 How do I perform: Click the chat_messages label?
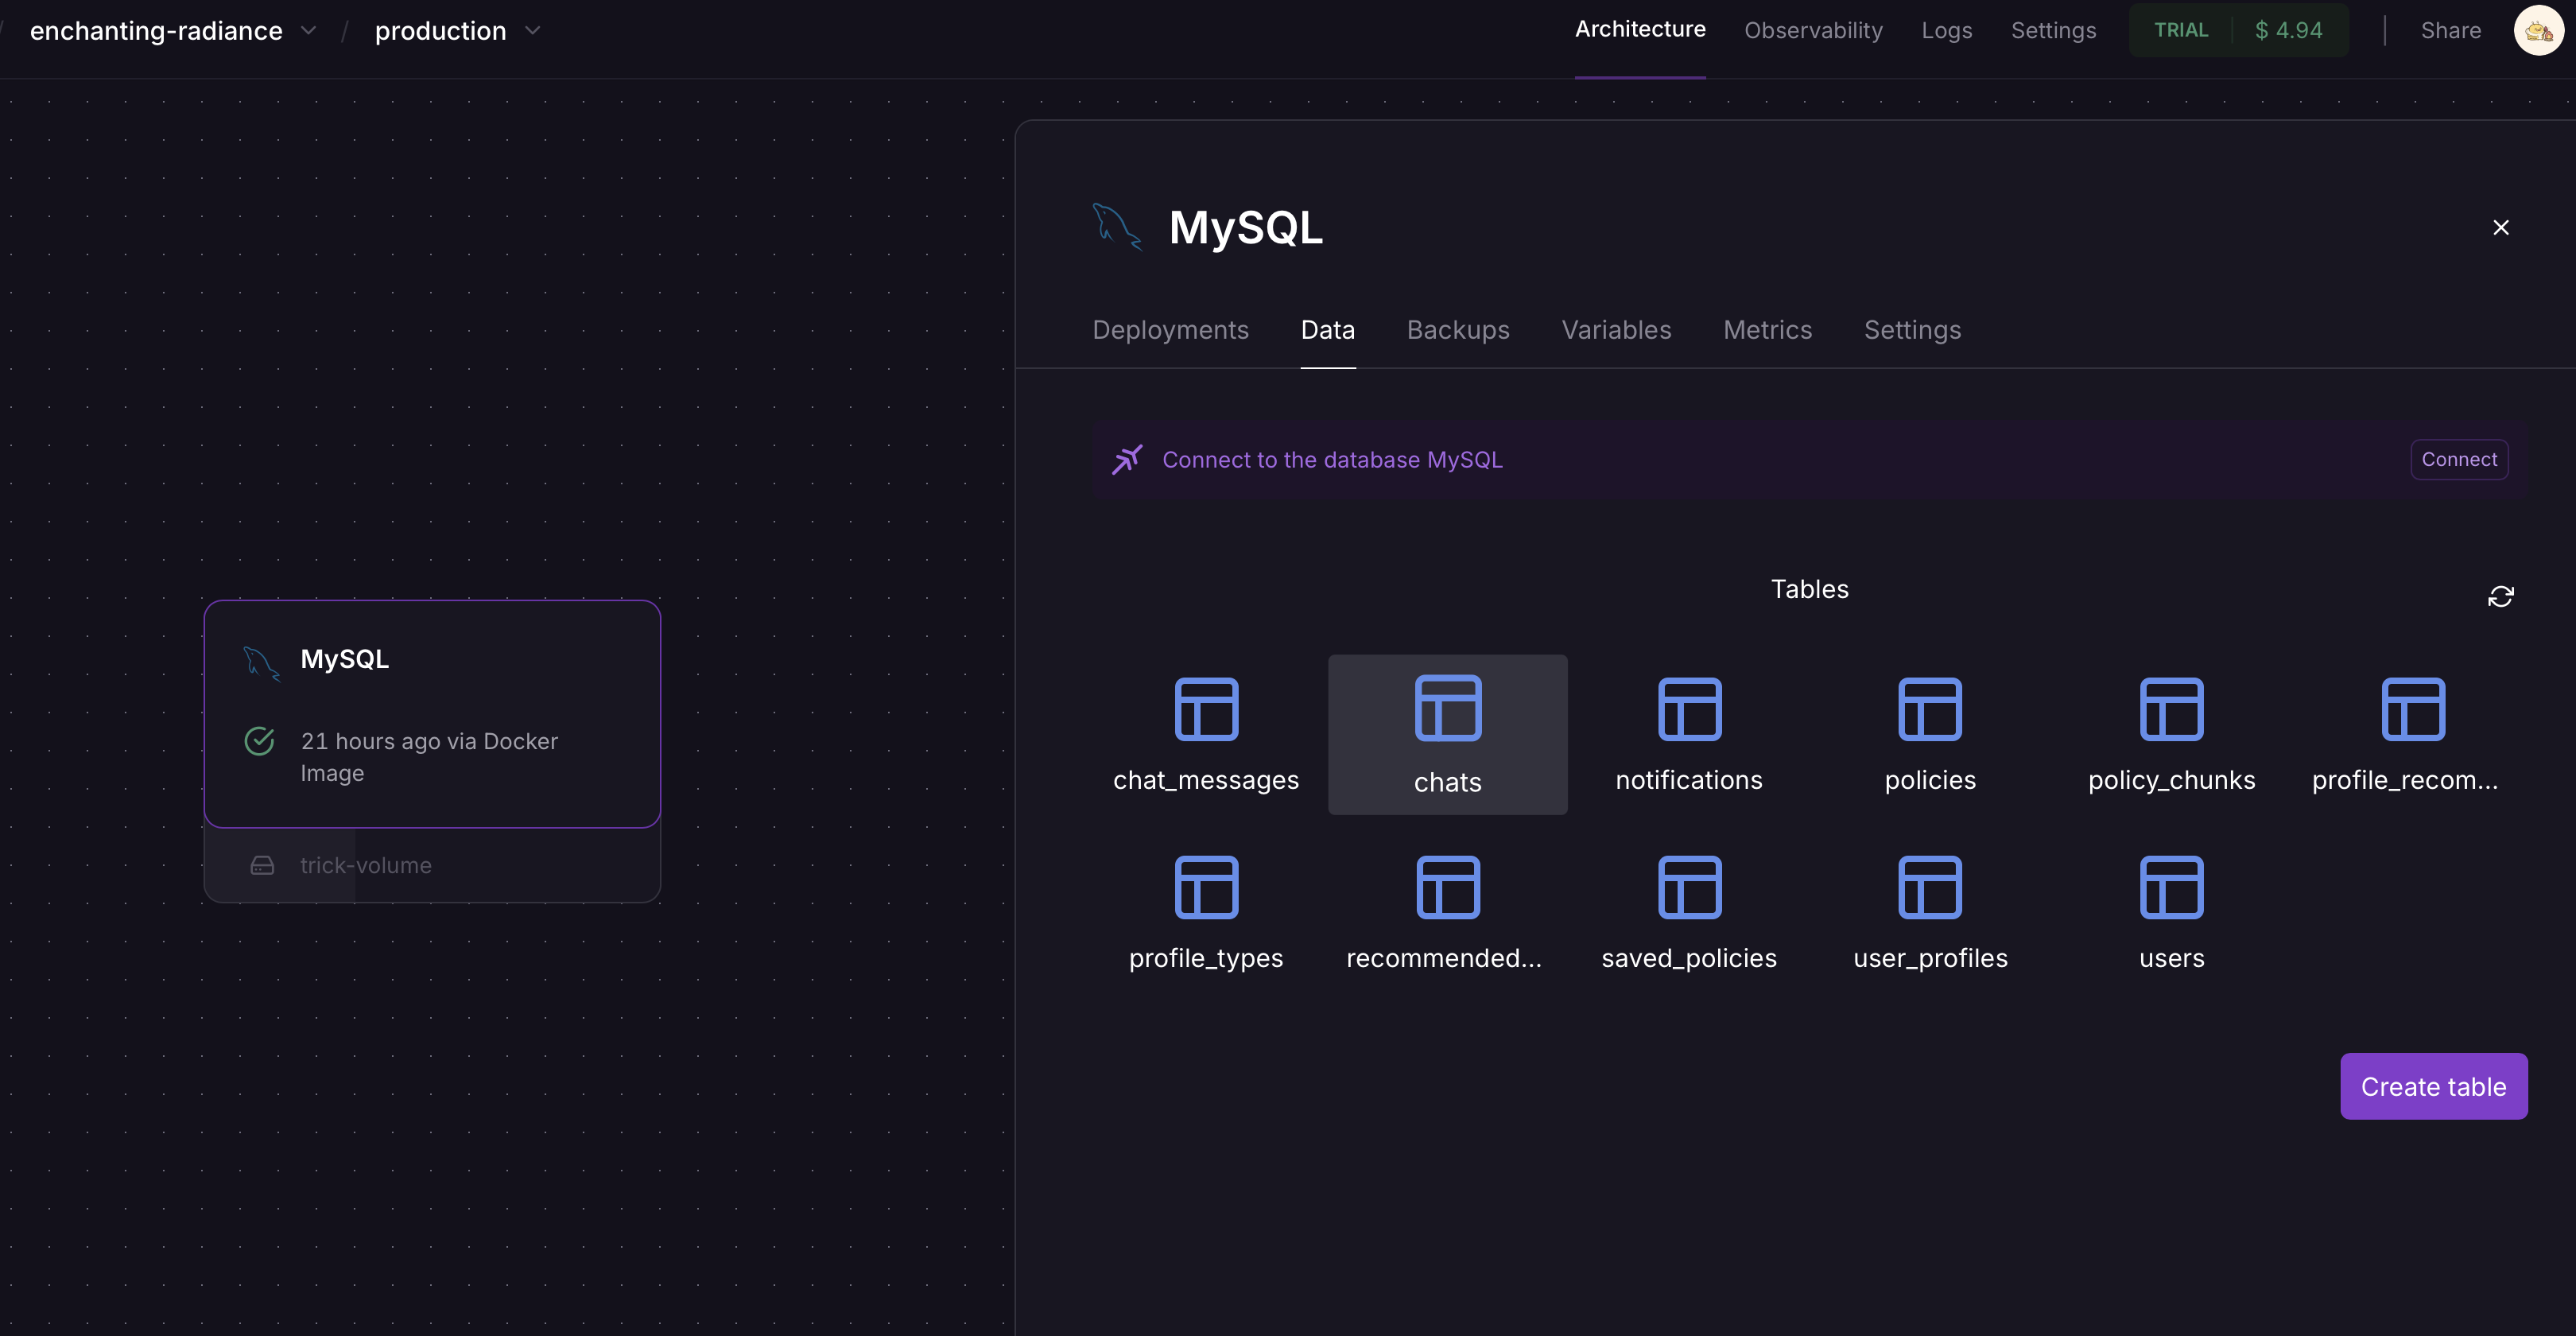click(1206, 780)
